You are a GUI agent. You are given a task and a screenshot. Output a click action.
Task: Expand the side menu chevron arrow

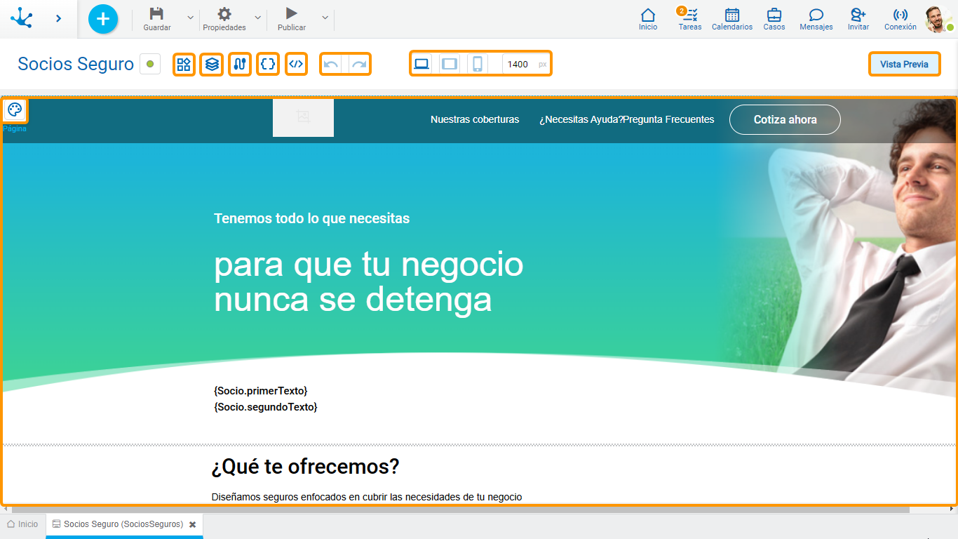pyautogui.click(x=59, y=18)
